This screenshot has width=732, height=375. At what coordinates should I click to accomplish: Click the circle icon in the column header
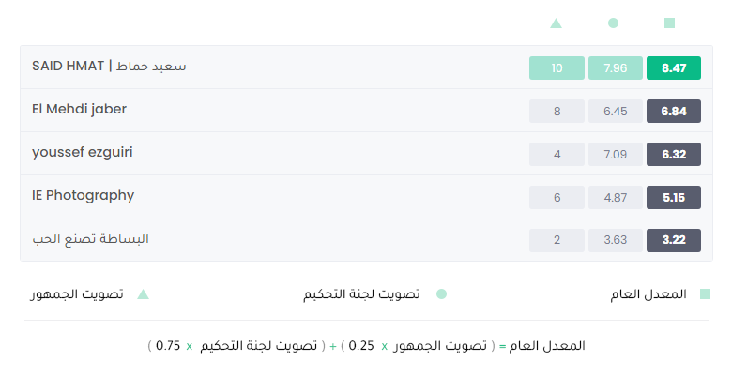[614, 22]
